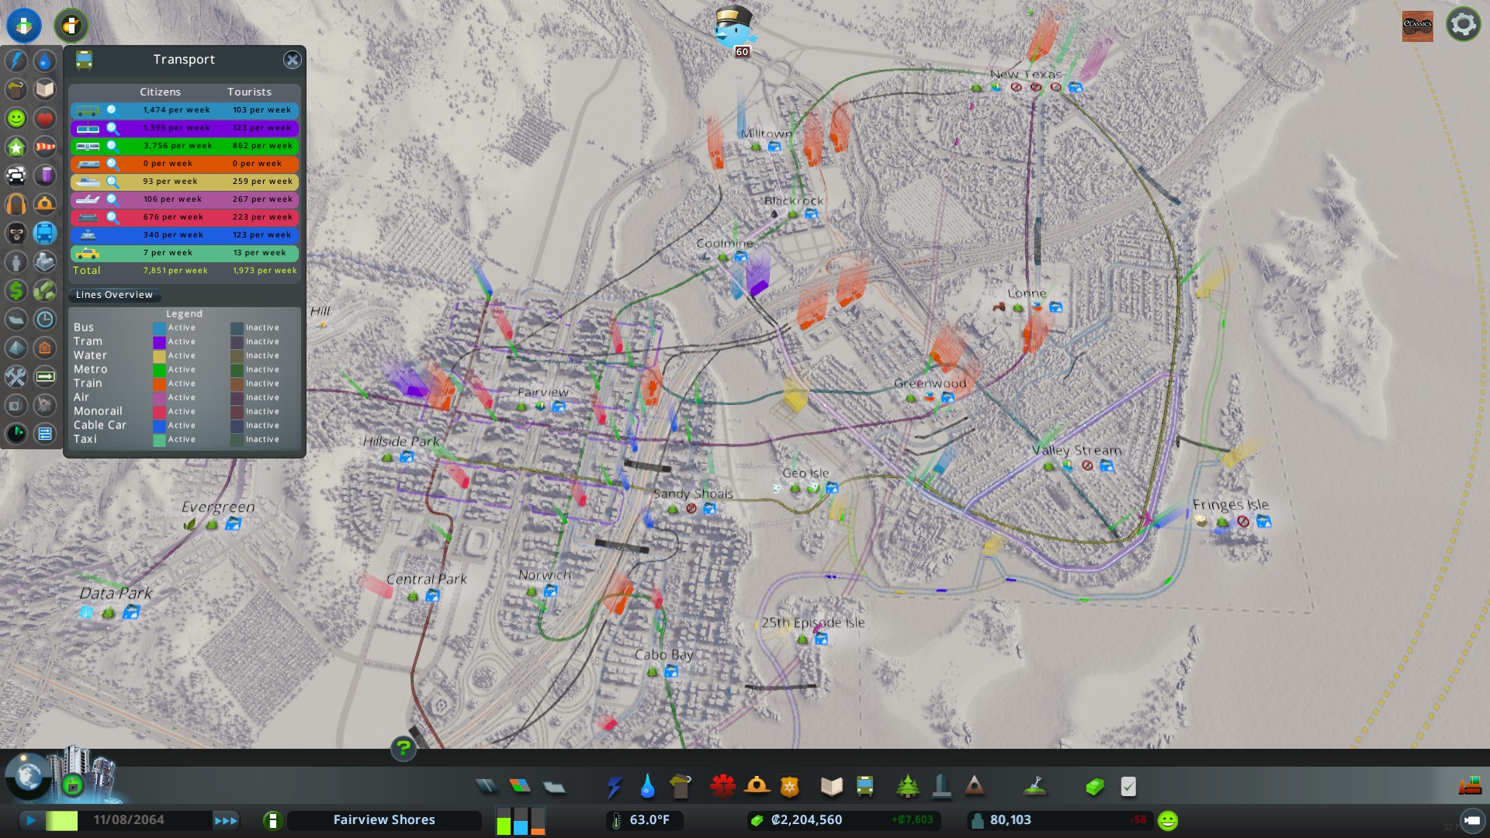Open the Happiness info view
Viewport: 1490px width, 838px height.
pos(16,118)
